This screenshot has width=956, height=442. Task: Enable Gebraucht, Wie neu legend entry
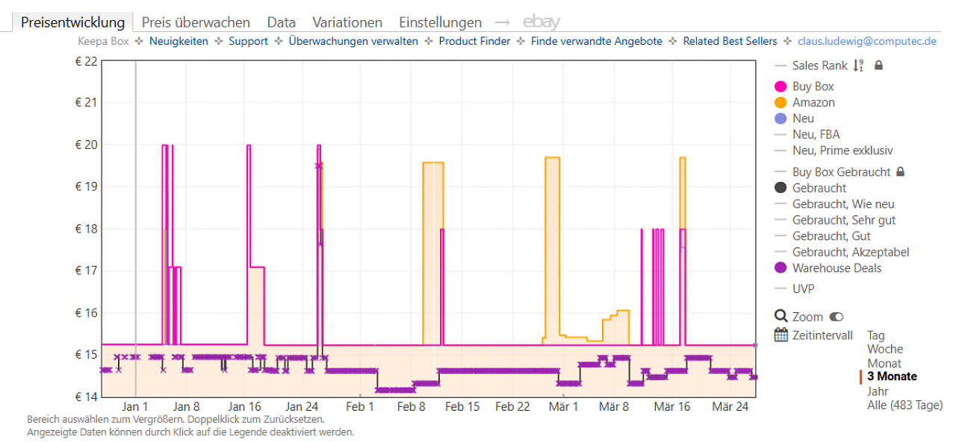click(843, 204)
